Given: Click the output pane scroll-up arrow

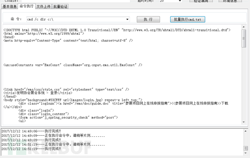Looking at the screenshot, I should [x=243, y=27].
